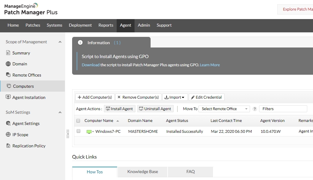Collapse the SoM Settings section
Image resolution: width=313 pixels, height=180 pixels.
pos(60,113)
